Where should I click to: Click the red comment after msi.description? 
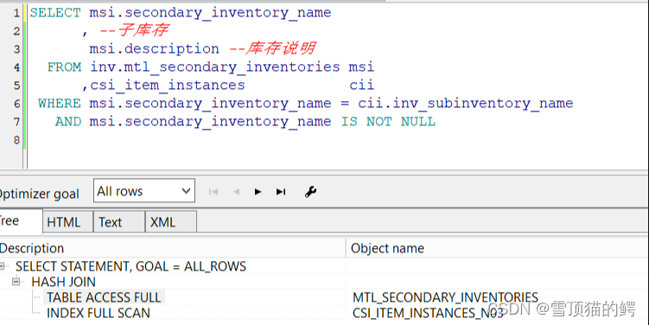pyautogui.click(x=272, y=49)
